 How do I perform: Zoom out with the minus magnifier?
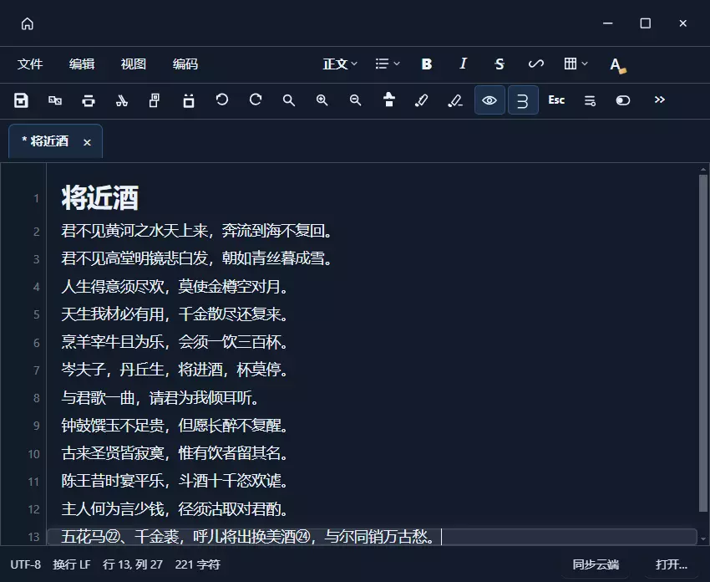[356, 100]
